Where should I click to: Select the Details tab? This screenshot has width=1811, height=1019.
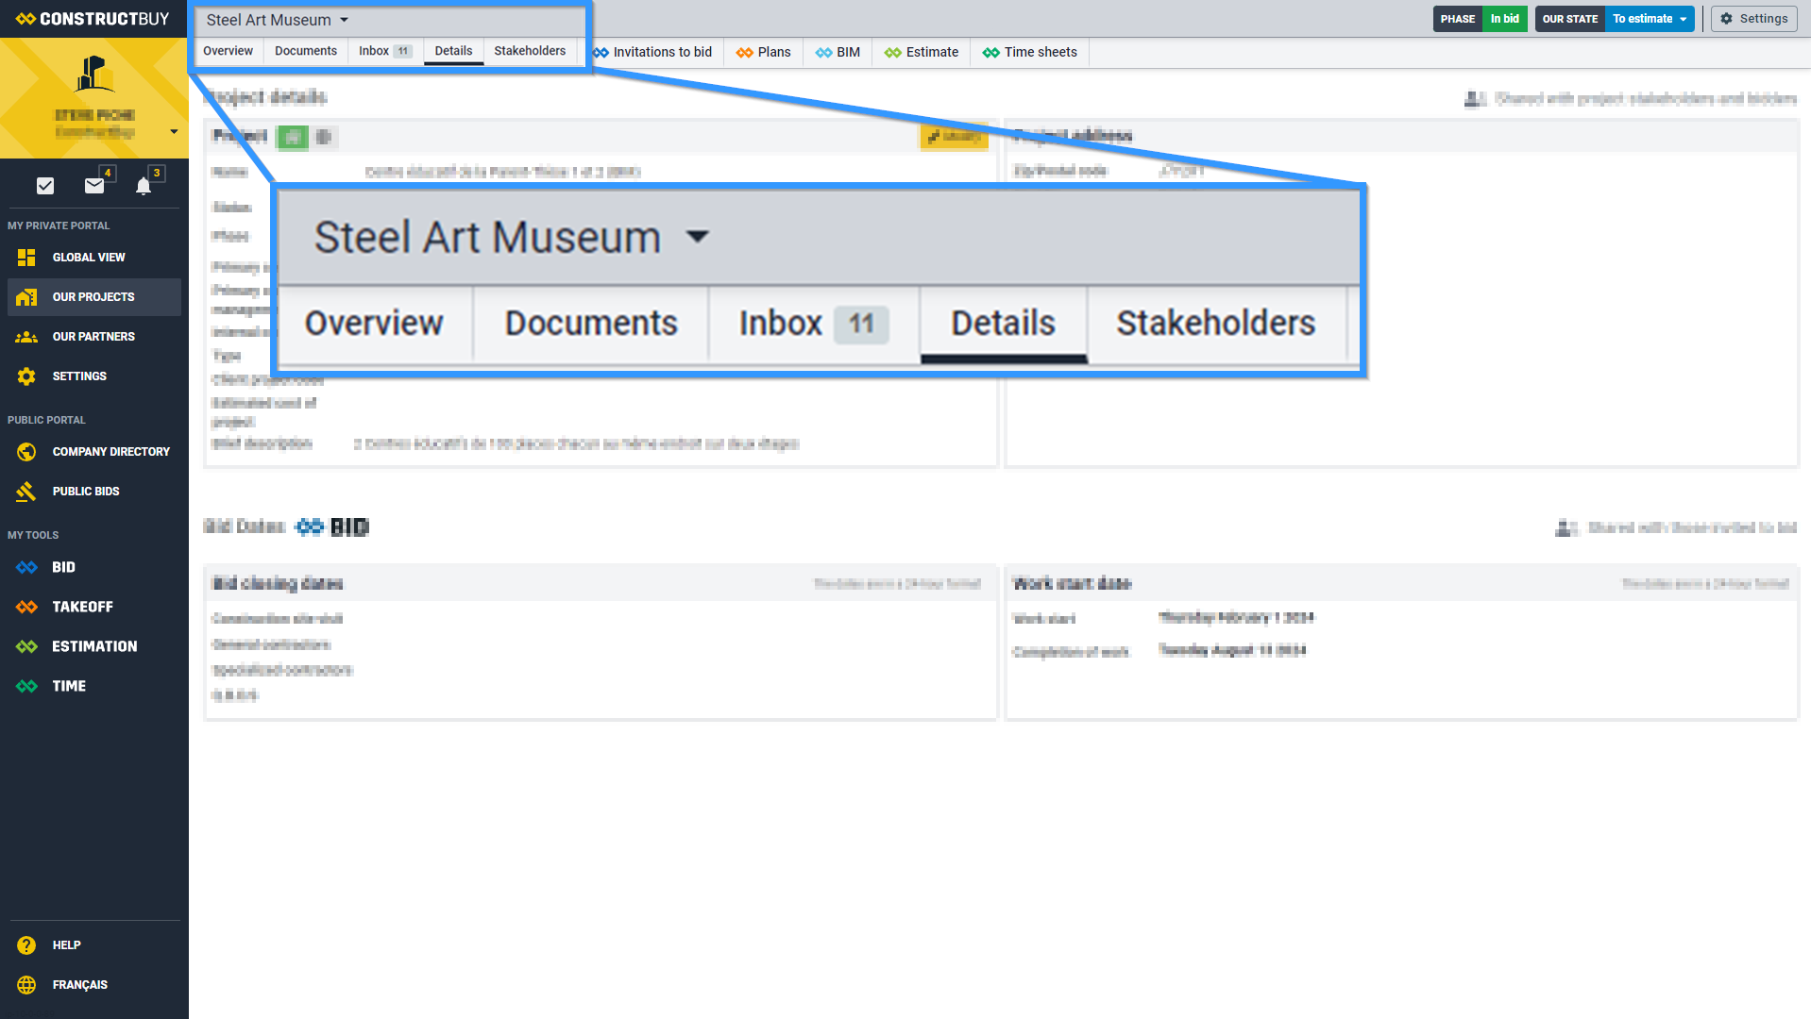click(x=453, y=51)
